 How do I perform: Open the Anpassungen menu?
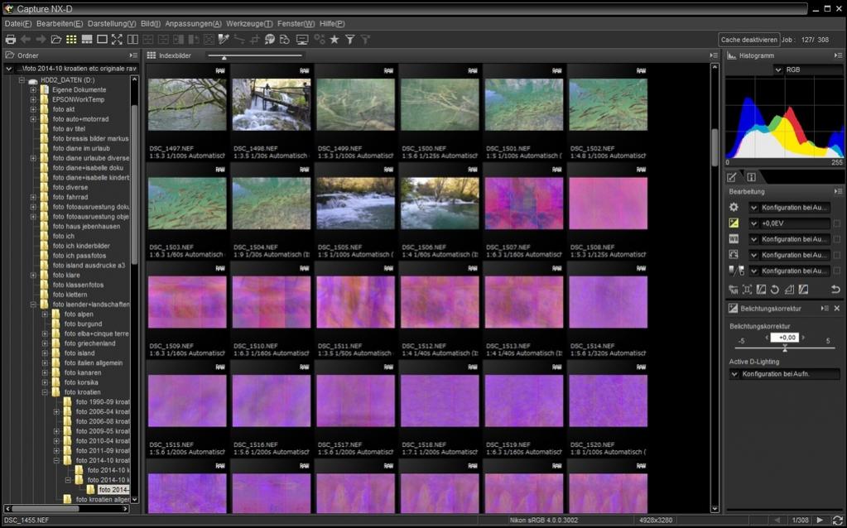click(193, 24)
